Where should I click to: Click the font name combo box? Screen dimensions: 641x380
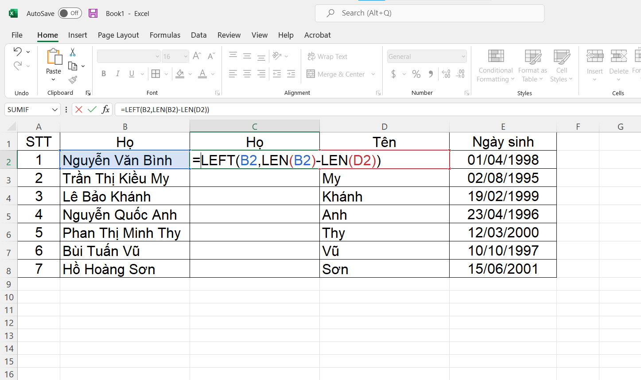[128, 56]
